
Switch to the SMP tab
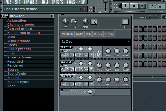click(79, 34)
